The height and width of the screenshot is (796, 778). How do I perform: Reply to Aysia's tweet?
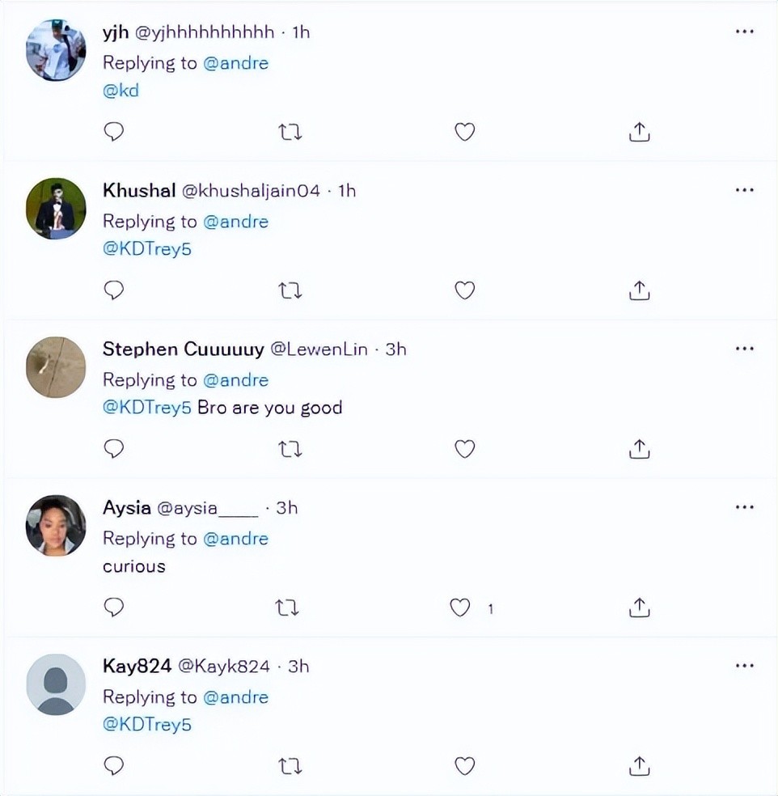pos(114,608)
